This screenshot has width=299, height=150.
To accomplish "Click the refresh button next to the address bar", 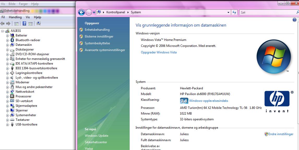I will click(x=234, y=12).
